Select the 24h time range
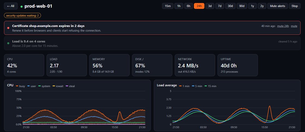 point(199,6)
